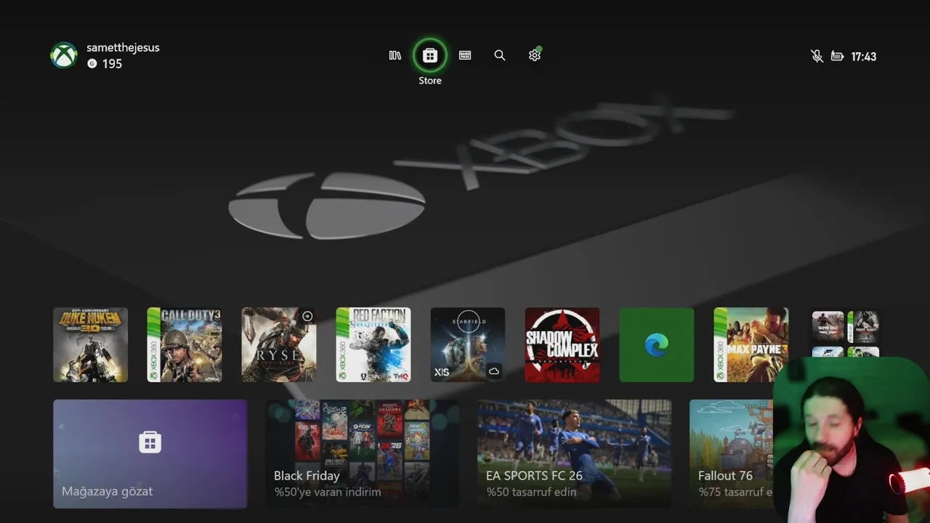Image resolution: width=930 pixels, height=523 pixels.
Task: Launch the Max Payne 3 tile
Action: click(751, 345)
